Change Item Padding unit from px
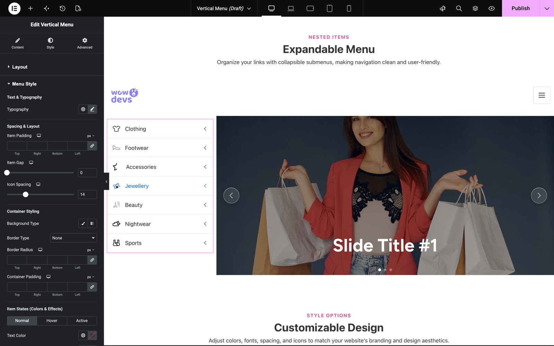This screenshot has width=554, height=346. pyautogui.click(x=91, y=136)
